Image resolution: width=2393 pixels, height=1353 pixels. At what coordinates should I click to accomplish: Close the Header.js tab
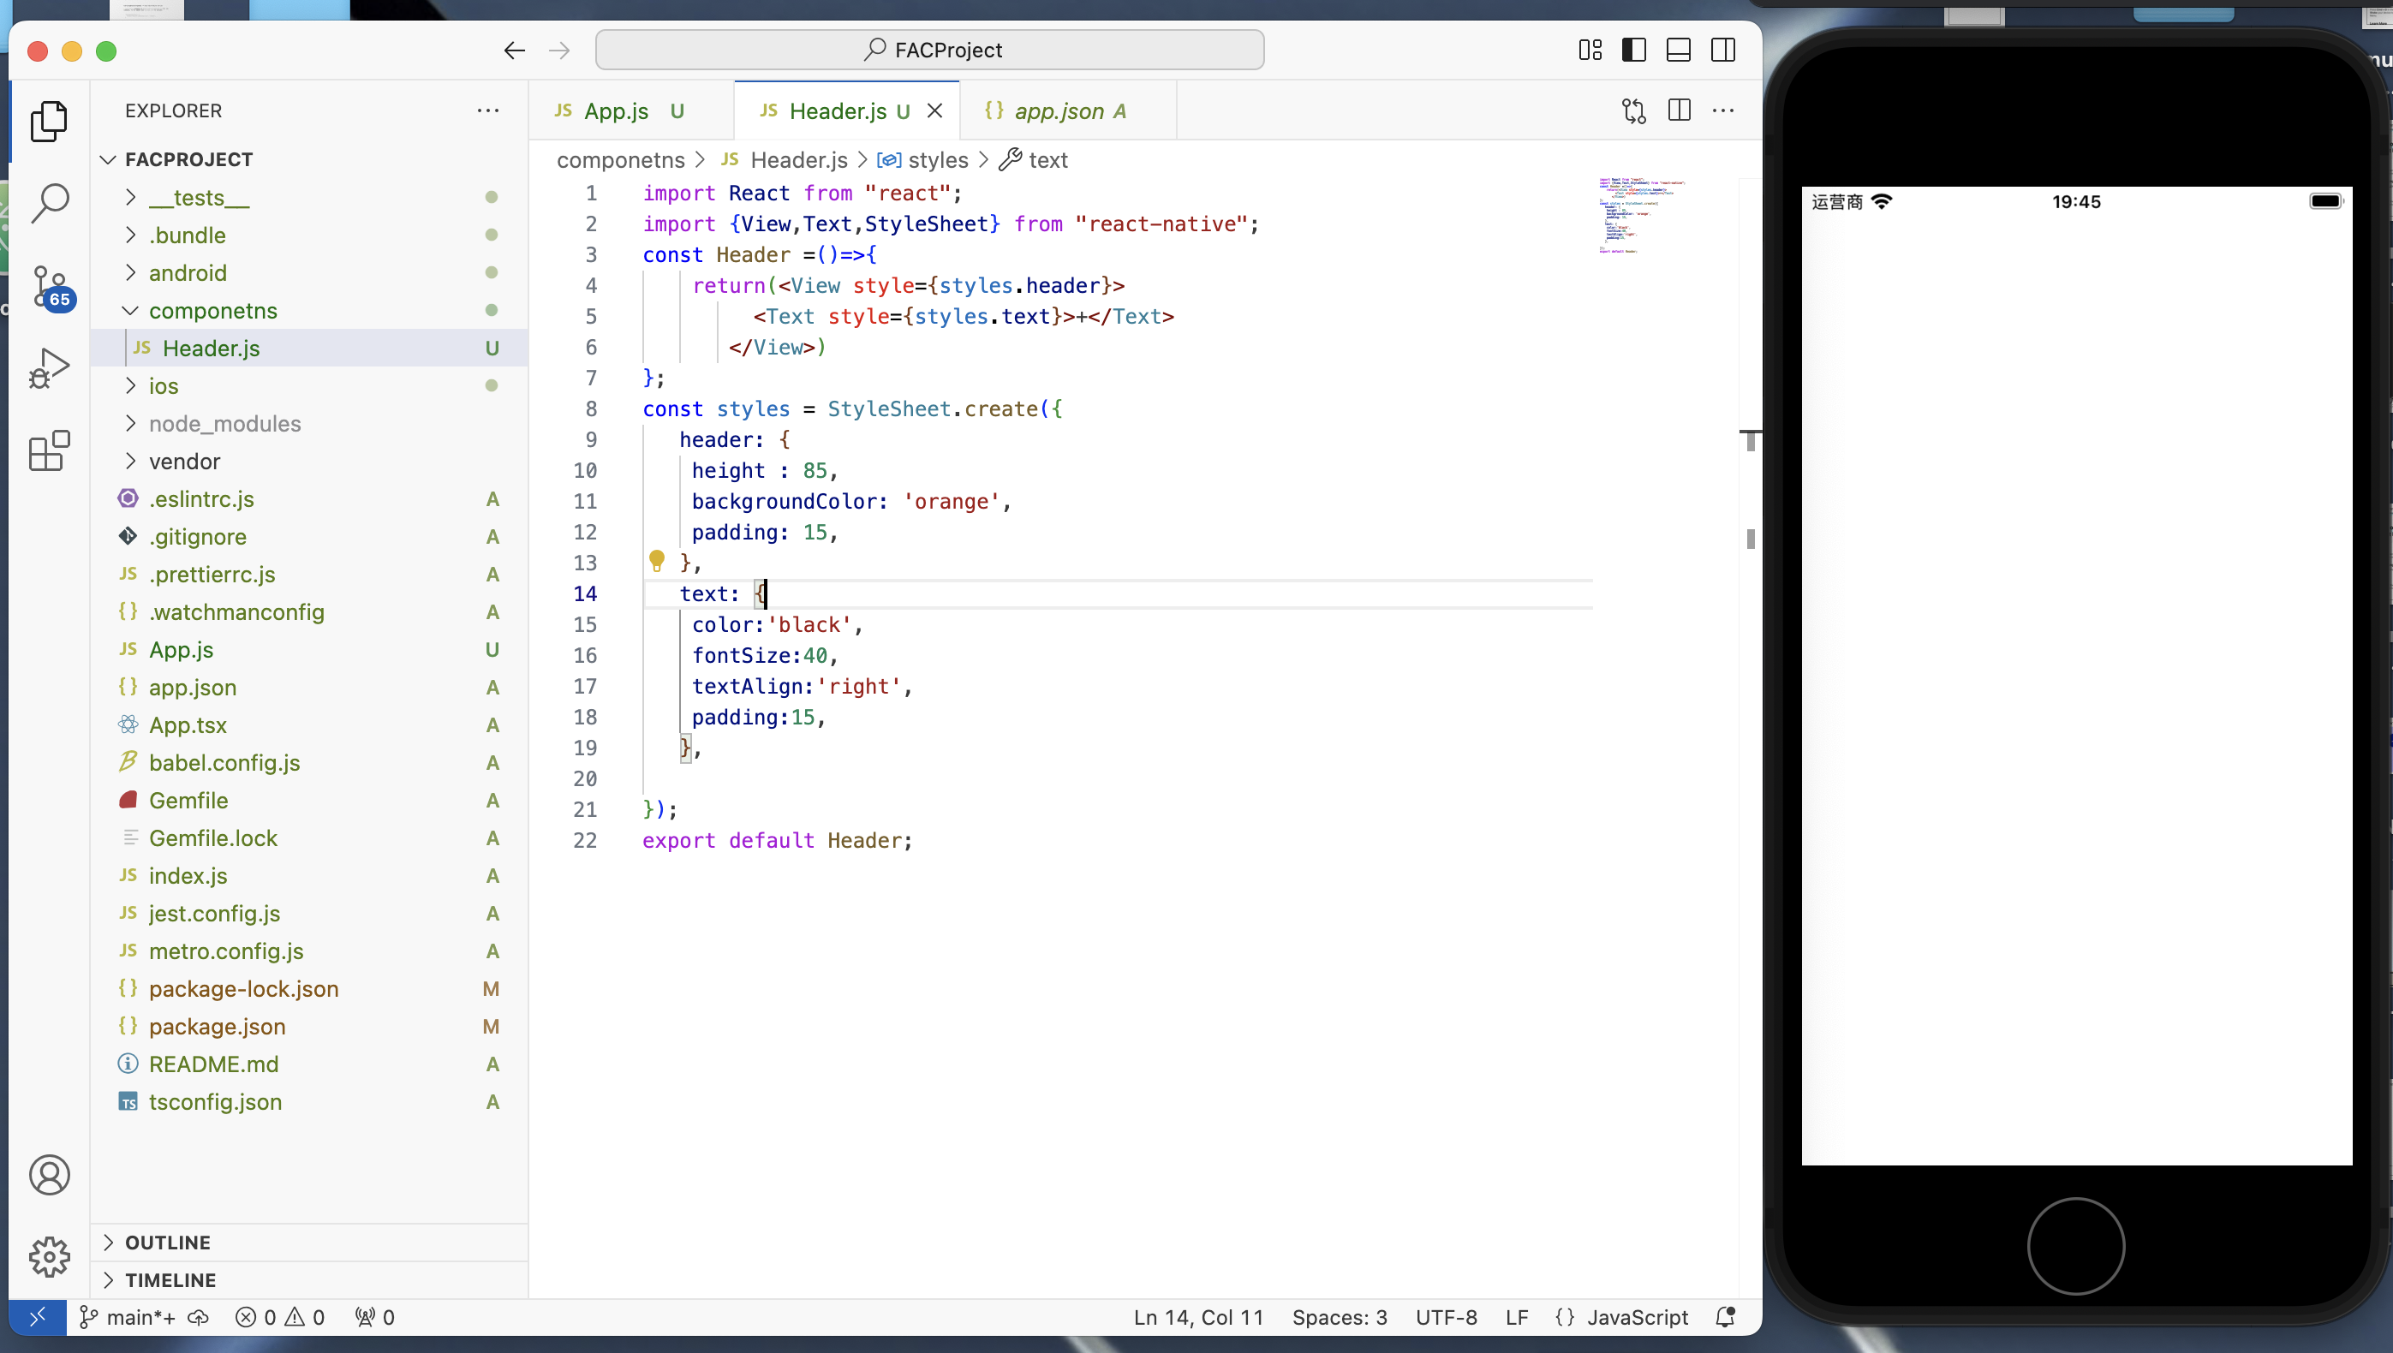(x=935, y=110)
